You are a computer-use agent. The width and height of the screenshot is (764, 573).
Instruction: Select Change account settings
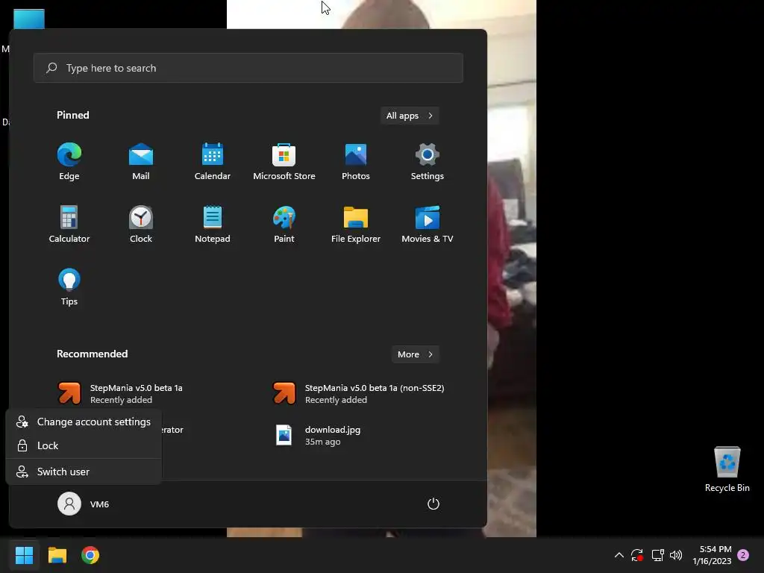coord(84,422)
